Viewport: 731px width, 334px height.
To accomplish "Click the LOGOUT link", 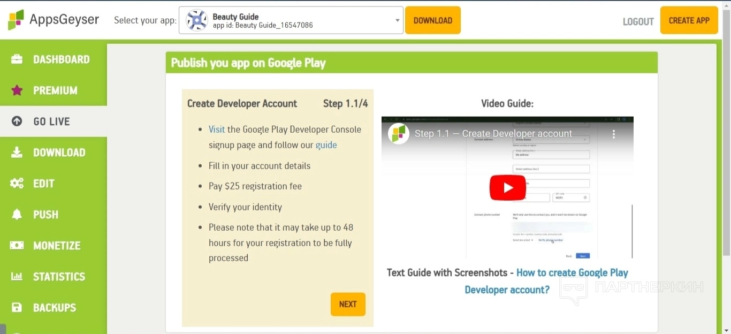I will [638, 21].
